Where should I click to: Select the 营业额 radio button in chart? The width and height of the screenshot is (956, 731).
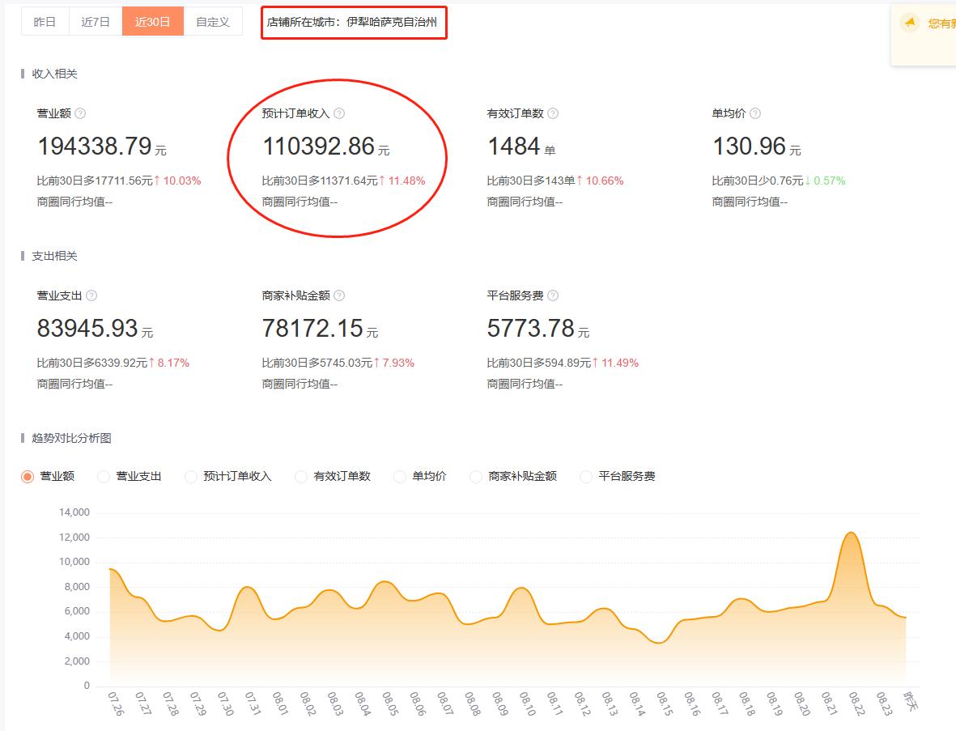[28, 477]
